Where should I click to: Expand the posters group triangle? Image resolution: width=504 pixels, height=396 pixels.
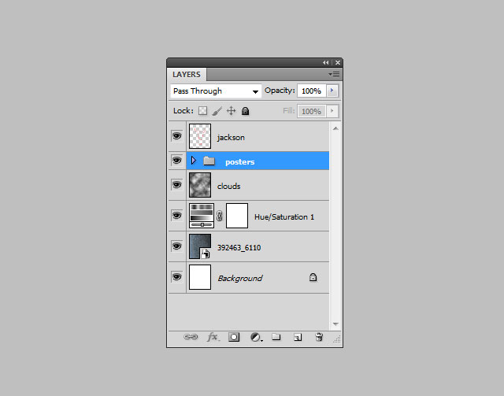click(194, 160)
